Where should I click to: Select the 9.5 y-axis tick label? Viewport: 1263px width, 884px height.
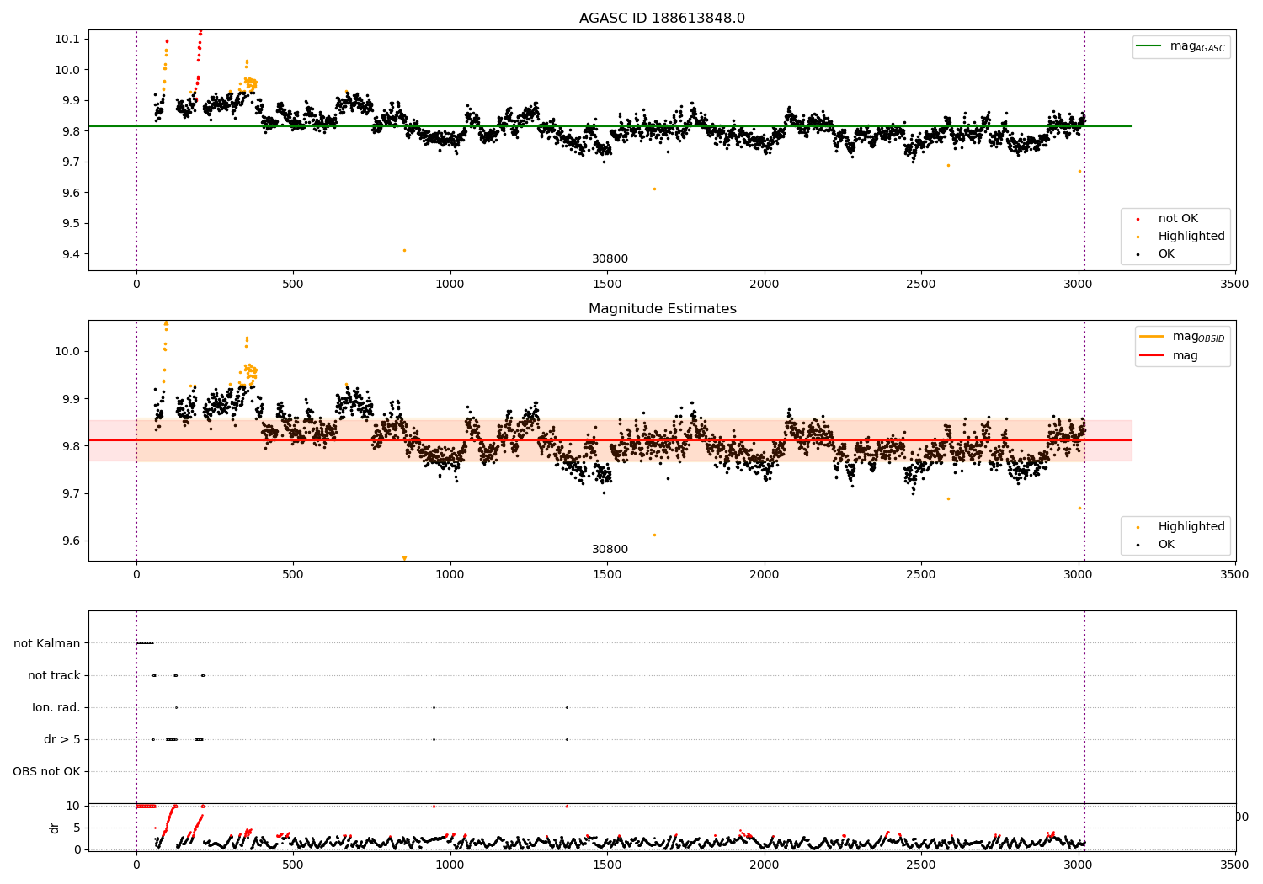pyautogui.click(x=71, y=223)
